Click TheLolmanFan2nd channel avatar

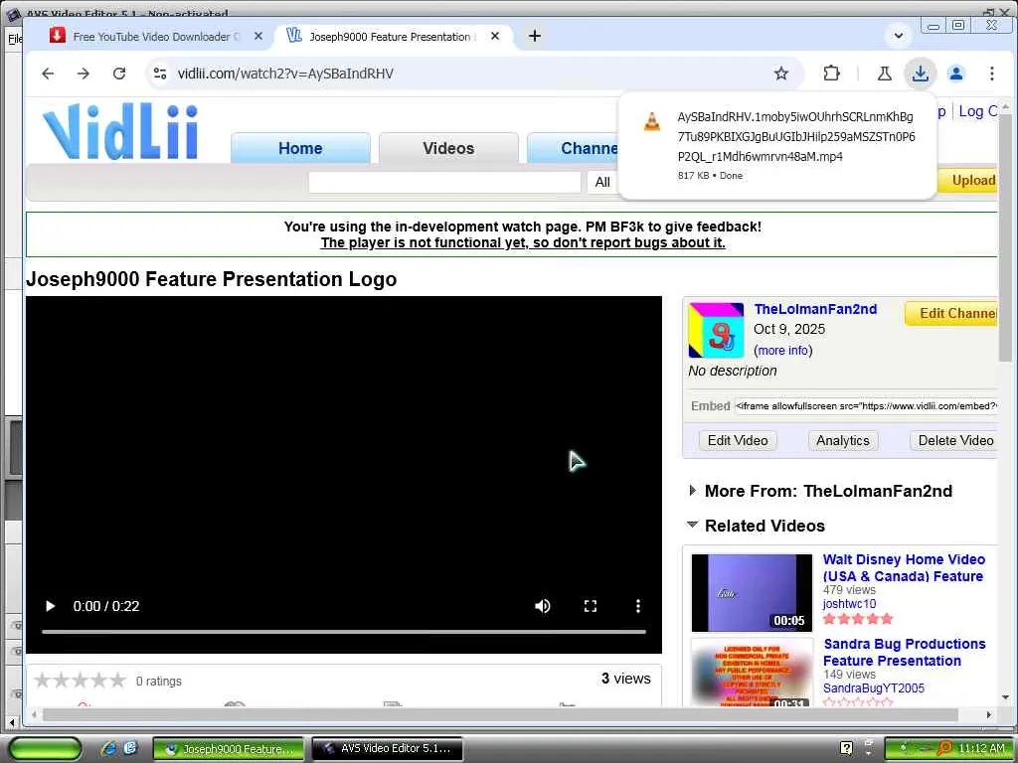pos(716,330)
